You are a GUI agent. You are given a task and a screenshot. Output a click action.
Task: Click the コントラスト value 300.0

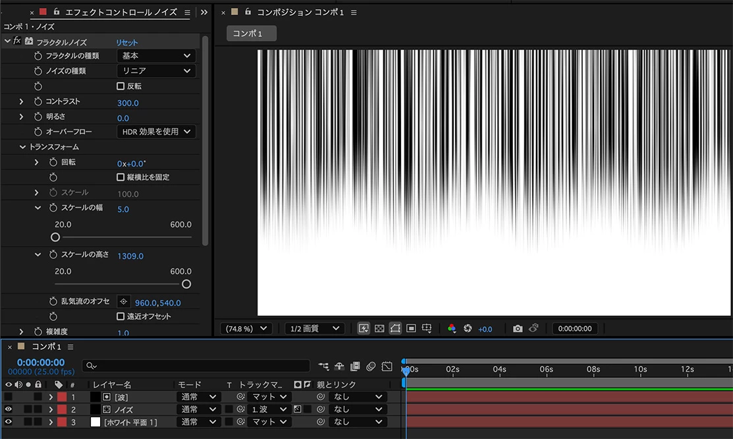[128, 103]
